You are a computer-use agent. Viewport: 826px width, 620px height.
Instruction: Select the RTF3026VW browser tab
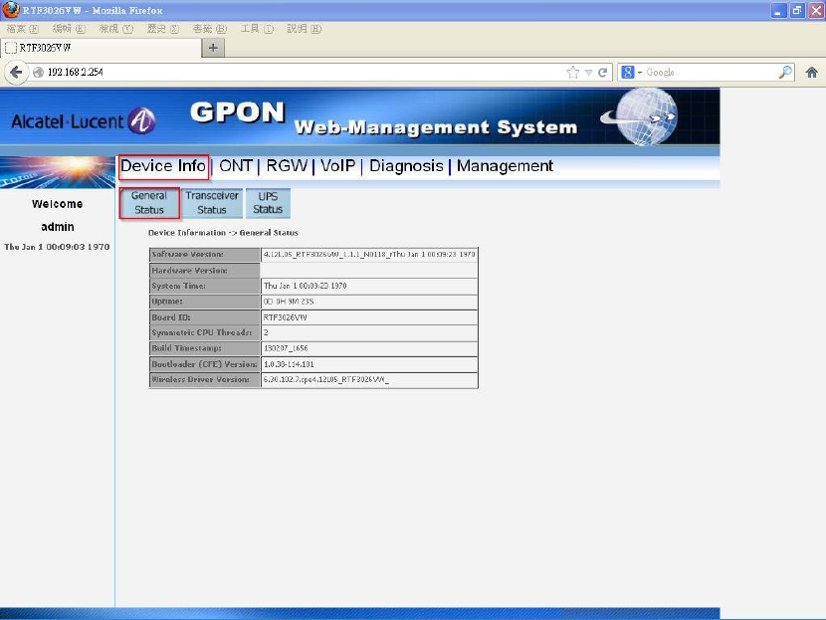click(102, 48)
